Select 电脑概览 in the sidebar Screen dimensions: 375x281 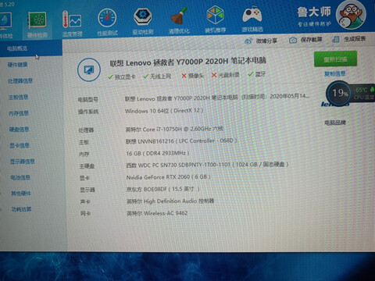pos(30,48)
